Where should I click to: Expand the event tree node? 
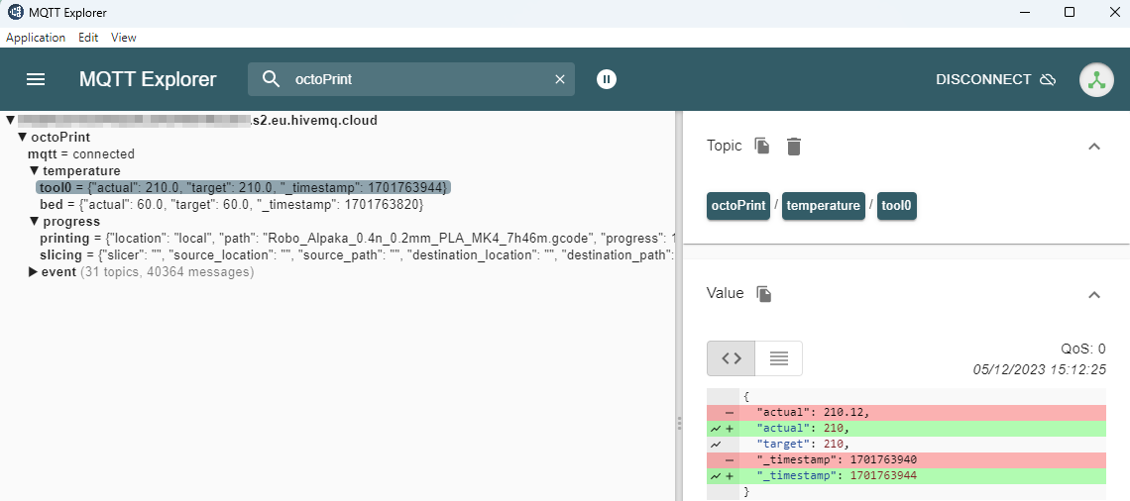point(33,272)
